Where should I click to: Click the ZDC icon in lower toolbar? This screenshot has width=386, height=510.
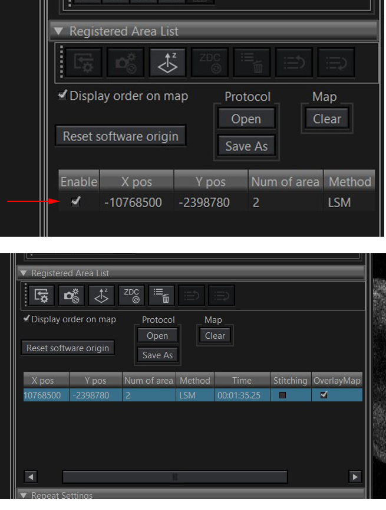pos(131,295)
